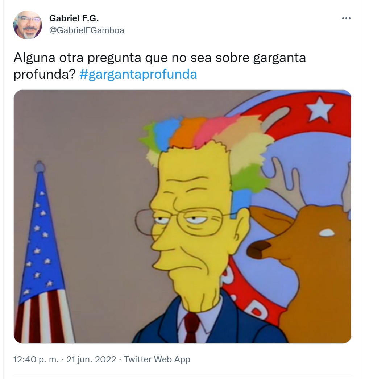Click the 12:40 p. m. timestamp link
The image size is (365, 379).
point(36,359)
